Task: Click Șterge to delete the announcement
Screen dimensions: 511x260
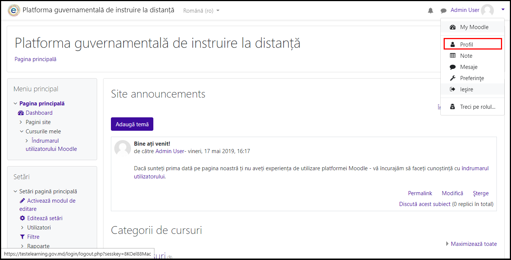Action: [x=481, y=193]
